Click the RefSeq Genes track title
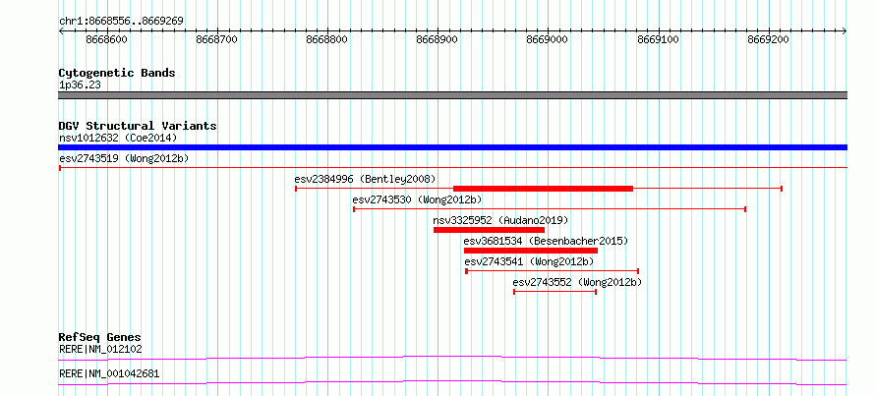875x396 pixels. (99, 337)
